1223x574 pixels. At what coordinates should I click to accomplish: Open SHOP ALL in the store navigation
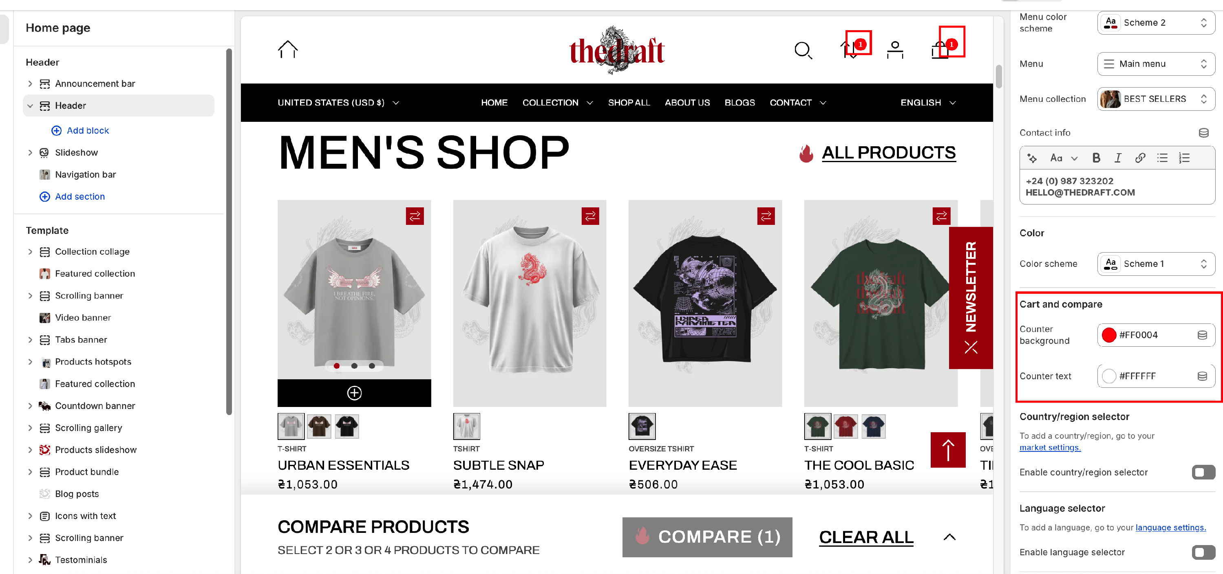pyautogui.click(x=629, y=103)
